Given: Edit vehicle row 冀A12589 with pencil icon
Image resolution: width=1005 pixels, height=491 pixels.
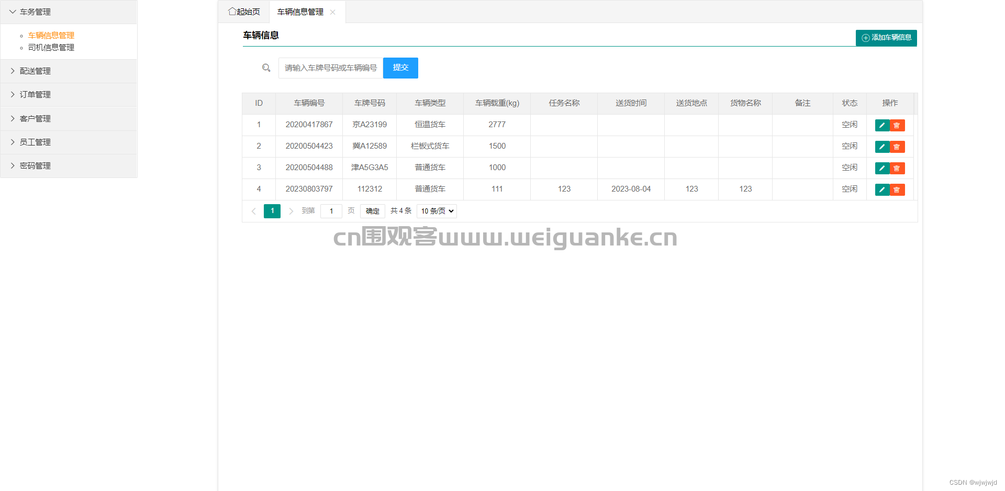Looking at the screenshot, I should tap(882, 147).
